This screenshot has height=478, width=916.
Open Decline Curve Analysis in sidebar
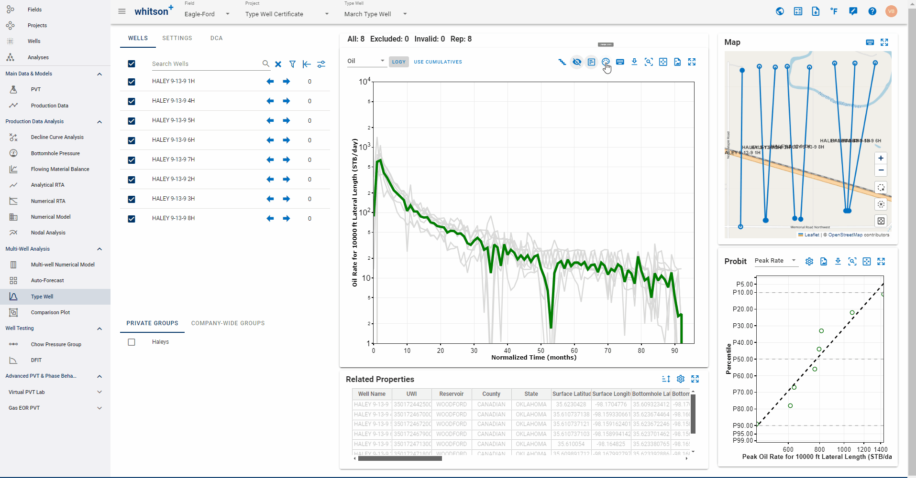click(57, 137)
